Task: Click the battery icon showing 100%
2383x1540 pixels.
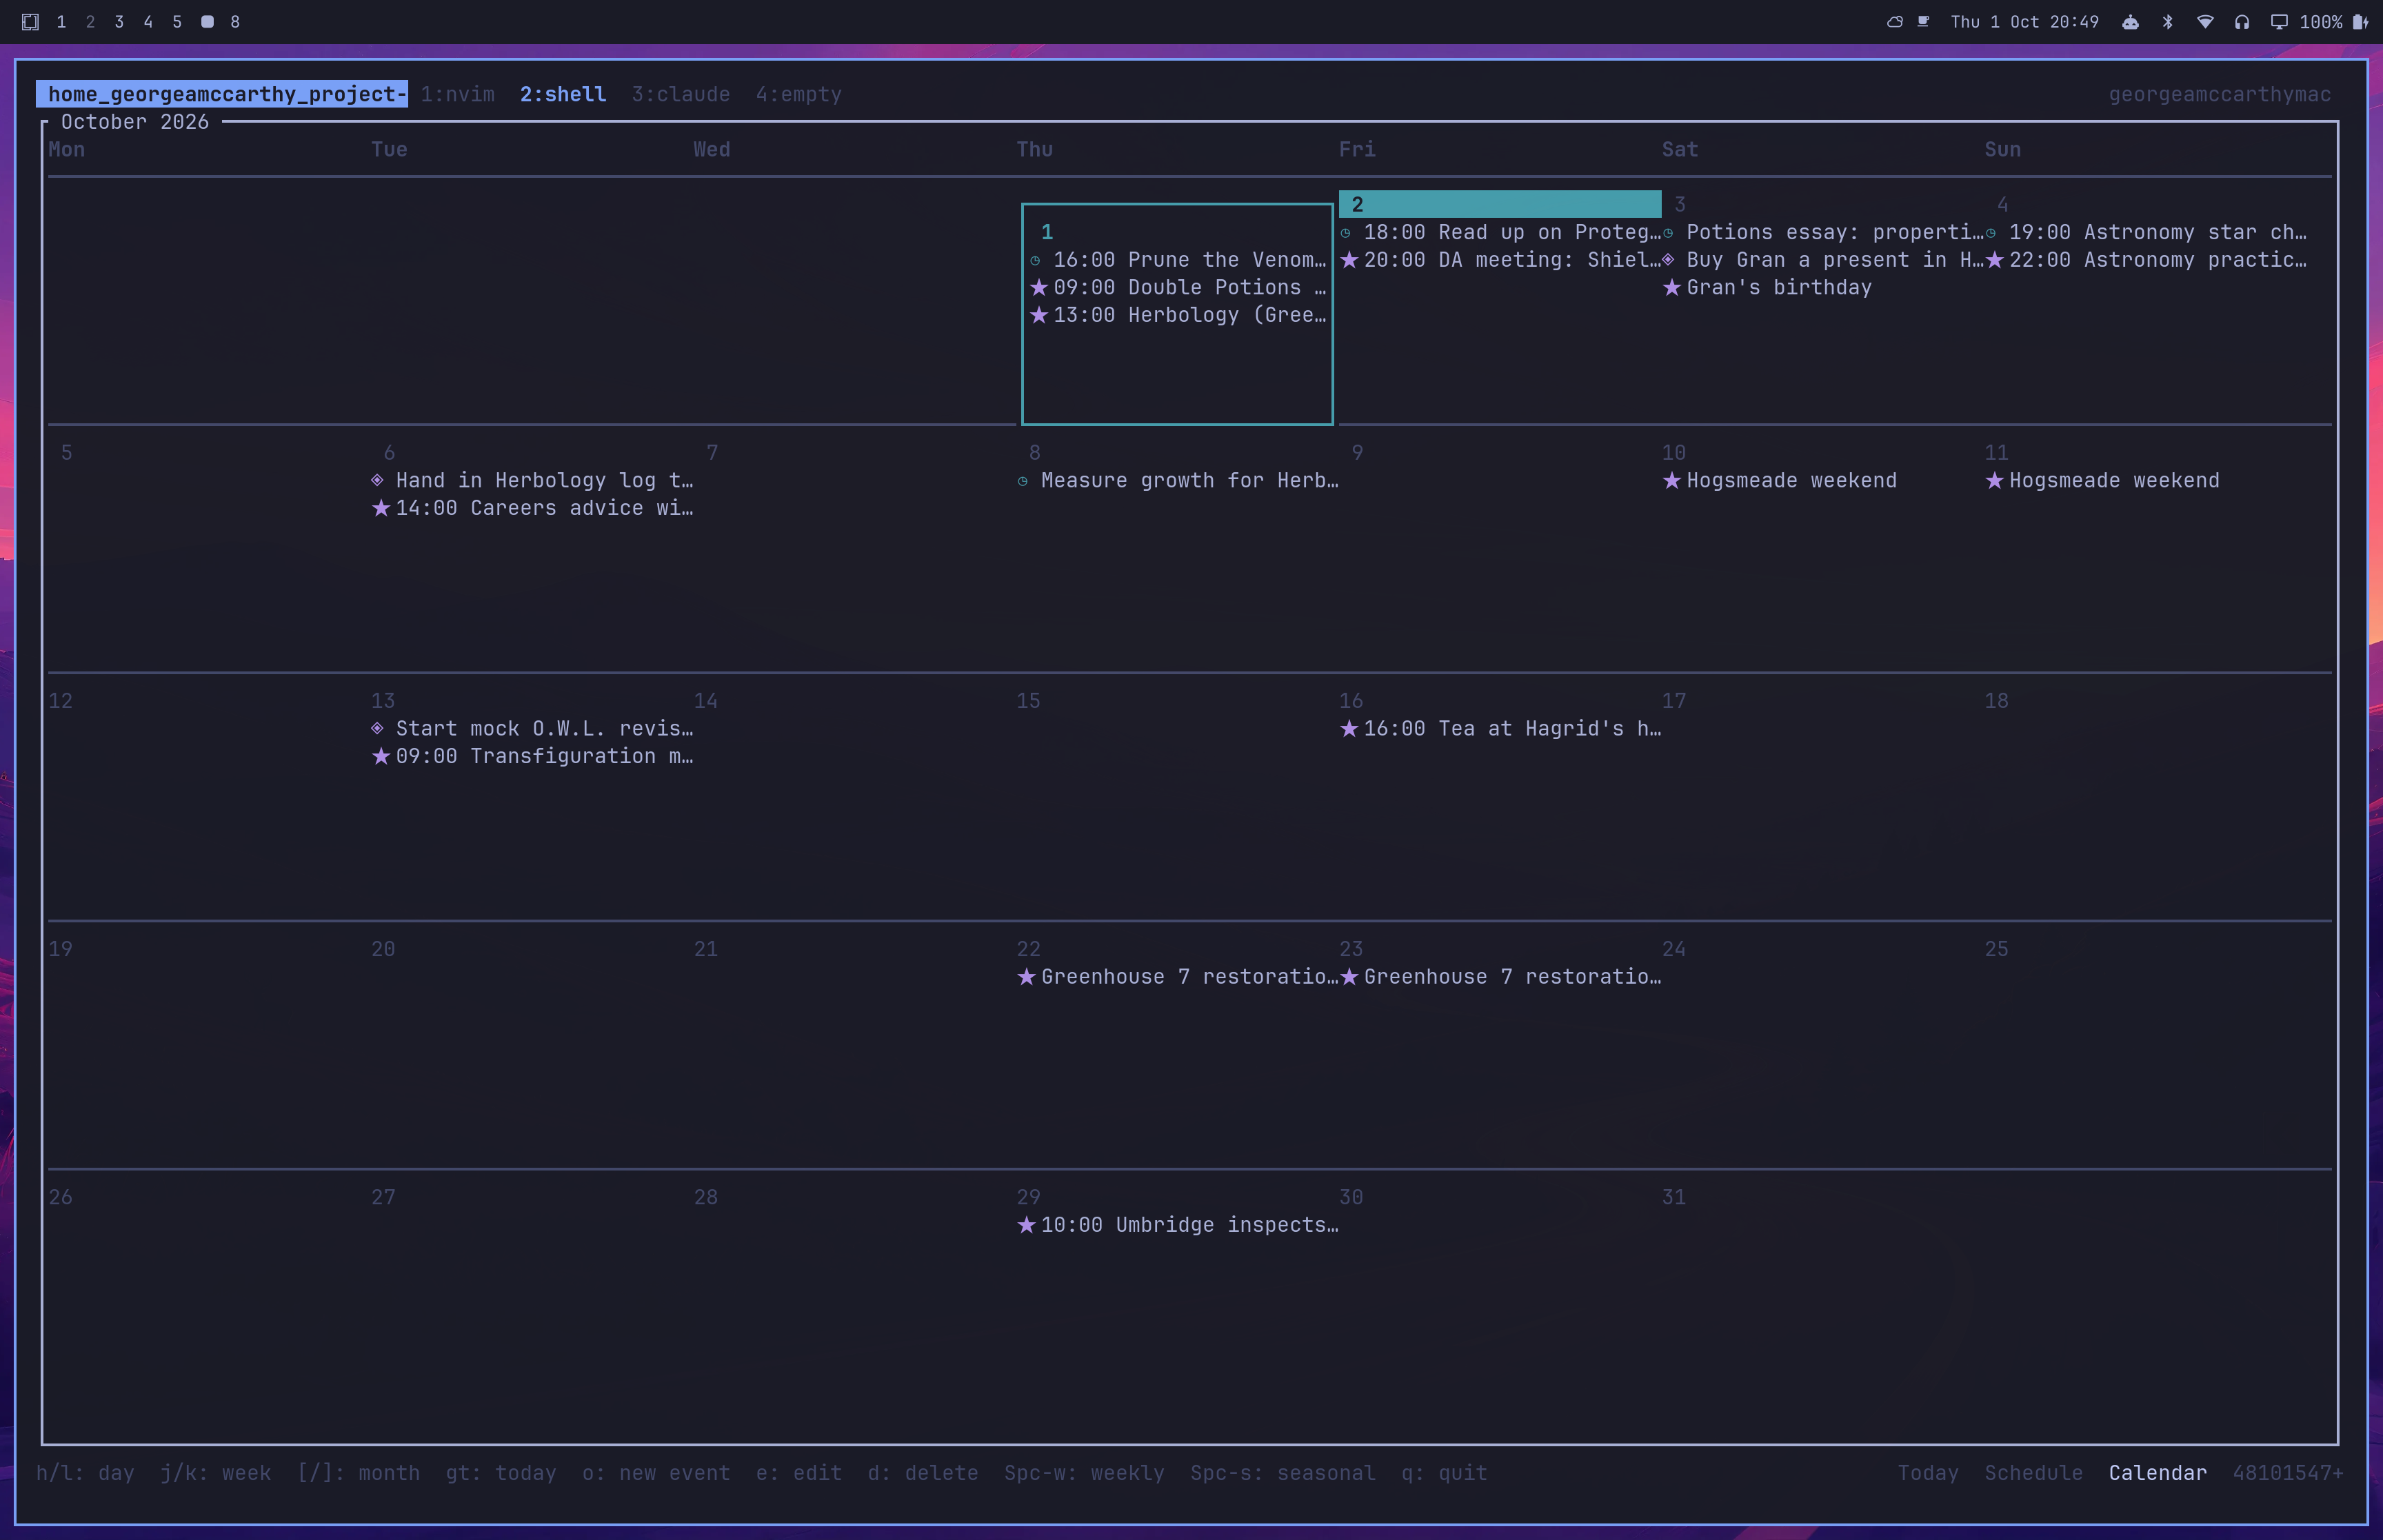Action: pyautogui.click(x=2360, y=22)
